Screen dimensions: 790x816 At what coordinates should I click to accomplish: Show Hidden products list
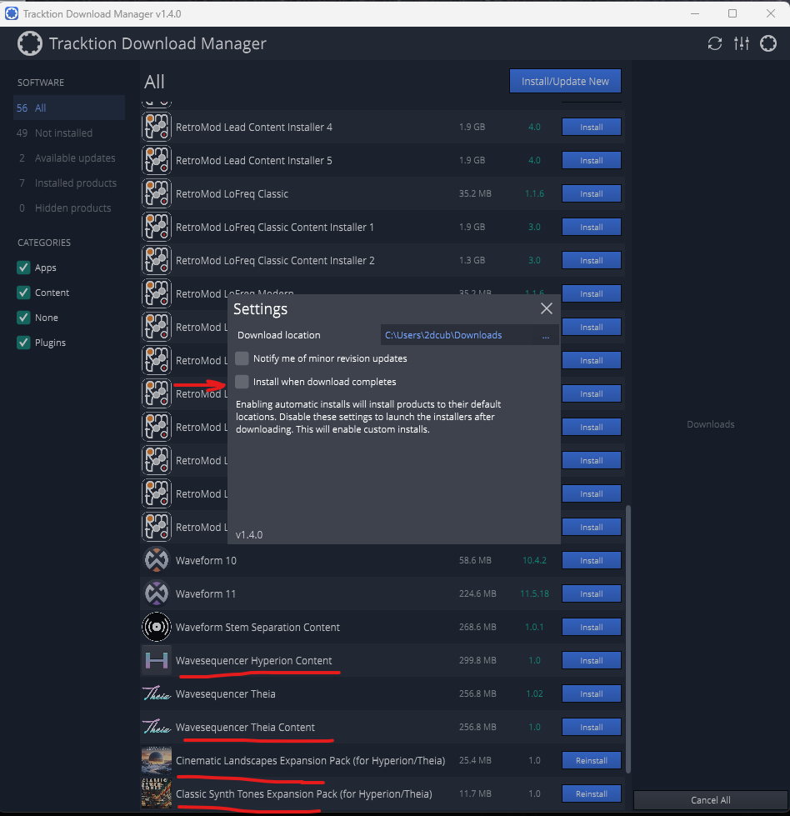click(x=69, y=208)
